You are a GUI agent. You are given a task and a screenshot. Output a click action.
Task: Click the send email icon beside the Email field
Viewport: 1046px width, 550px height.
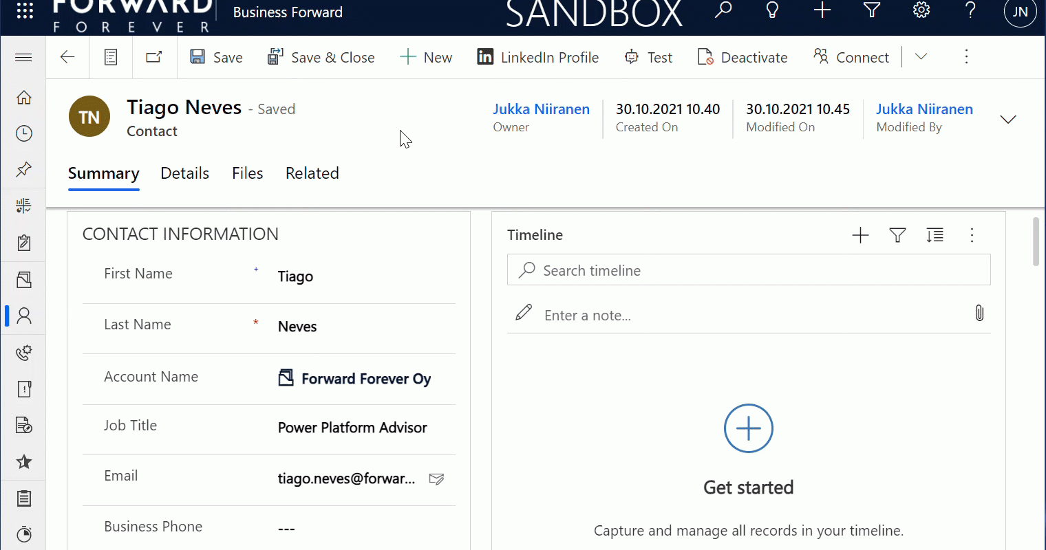[436, 478]
